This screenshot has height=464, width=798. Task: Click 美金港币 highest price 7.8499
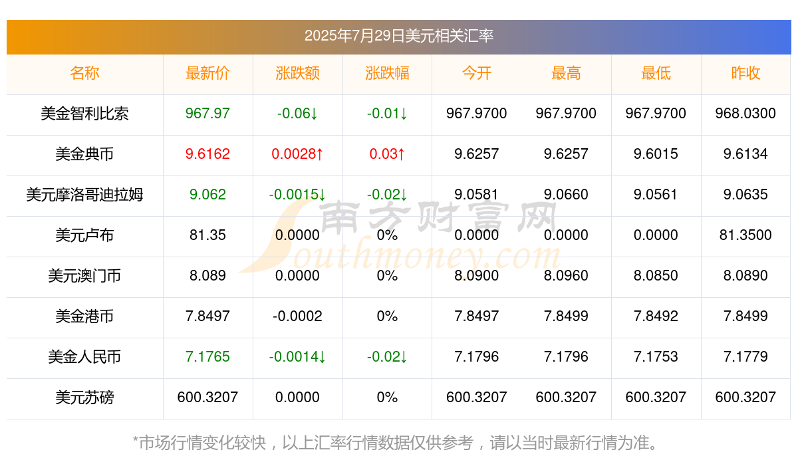pyautogui.click(x=566, y=316)
